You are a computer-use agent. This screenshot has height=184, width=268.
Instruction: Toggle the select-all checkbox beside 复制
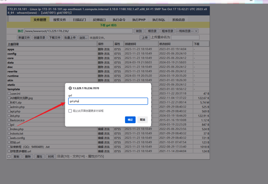coord(9,157)
